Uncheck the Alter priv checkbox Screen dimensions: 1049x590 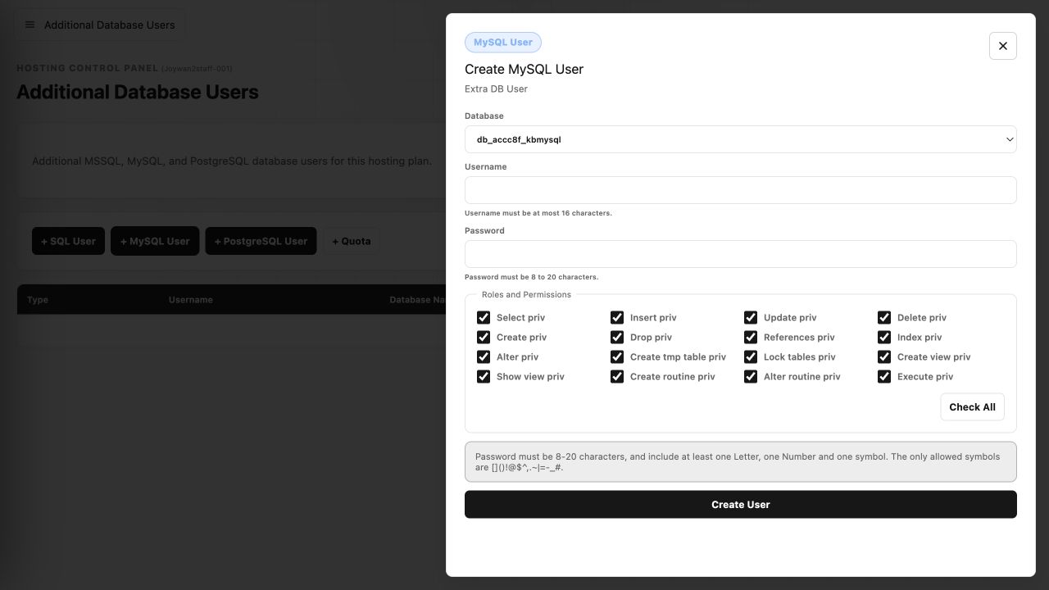[484, 356]
